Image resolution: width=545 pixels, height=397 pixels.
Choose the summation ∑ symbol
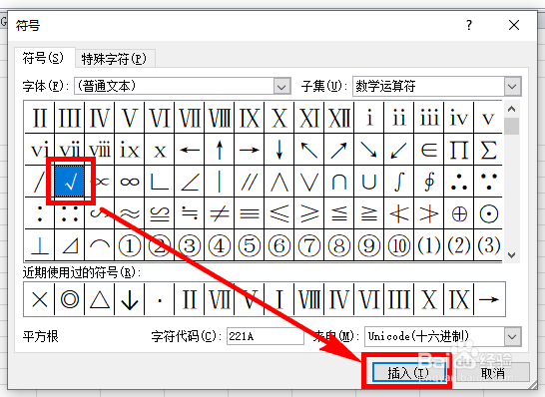[488, 149]
